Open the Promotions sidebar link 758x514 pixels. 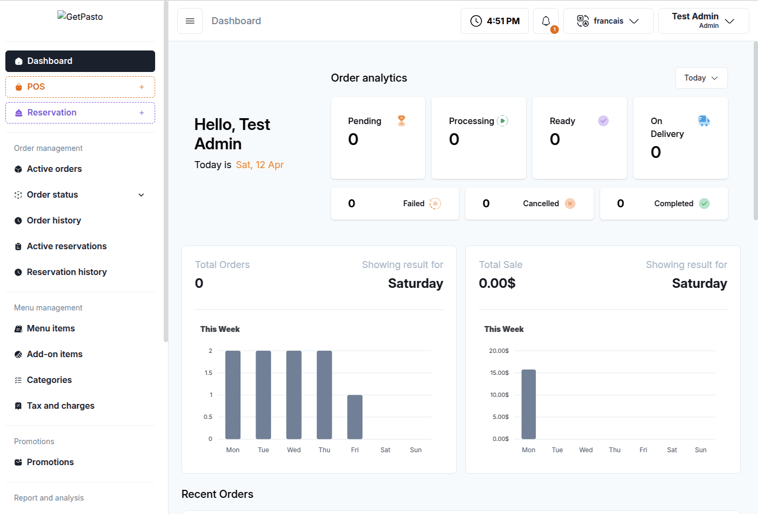click(50, 462)
